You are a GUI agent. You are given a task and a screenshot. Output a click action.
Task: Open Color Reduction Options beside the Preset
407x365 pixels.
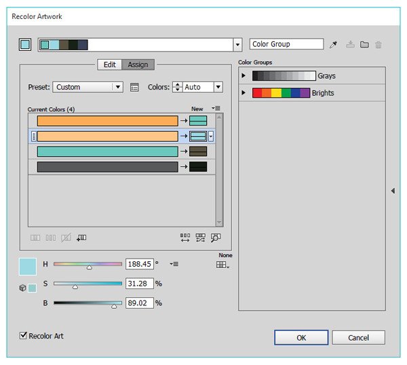(x=134, y=87)
